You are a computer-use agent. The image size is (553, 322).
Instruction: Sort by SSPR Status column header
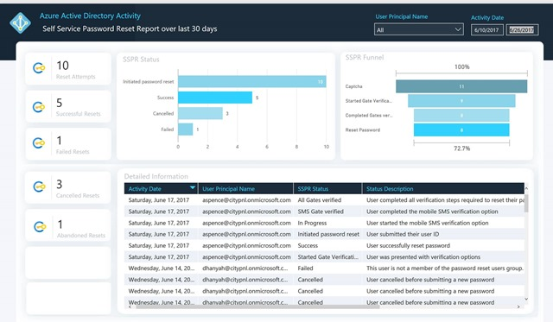click(x=327, y=189)
